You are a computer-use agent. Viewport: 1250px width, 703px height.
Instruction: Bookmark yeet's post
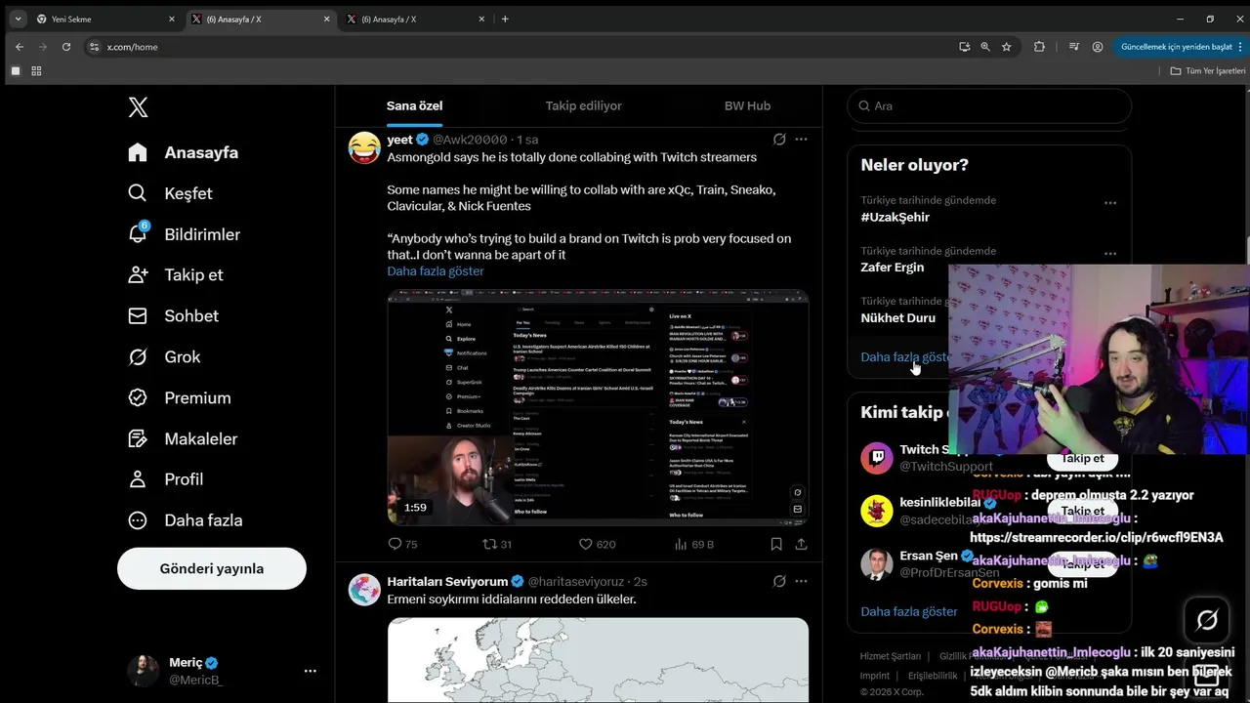pyautogui.click(x=776, y=544)
